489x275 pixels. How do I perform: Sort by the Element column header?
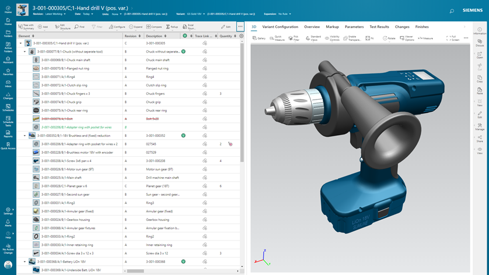tap(26, 36)
